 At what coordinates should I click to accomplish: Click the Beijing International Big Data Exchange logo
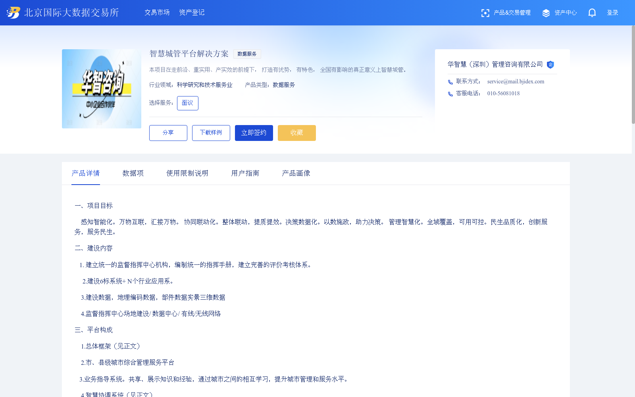[x=13, y=13]
